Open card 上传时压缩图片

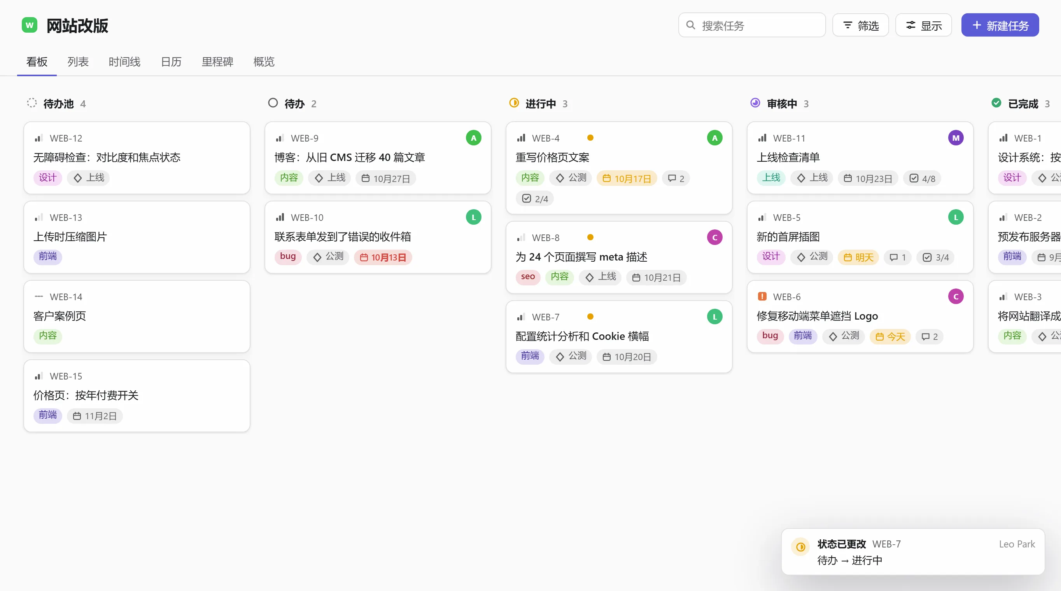(x=137, y=237)
